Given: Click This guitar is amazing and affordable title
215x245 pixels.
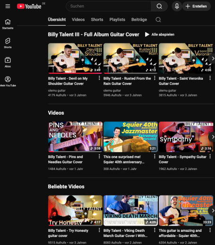Looking at the screenshot, I should 180,233.
